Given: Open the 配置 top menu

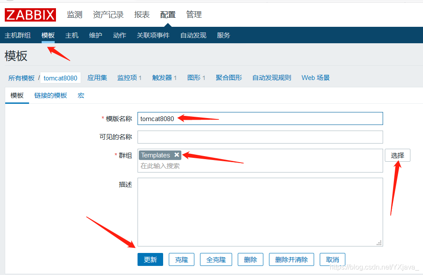Looking at the screenshot, I should 168,15.
